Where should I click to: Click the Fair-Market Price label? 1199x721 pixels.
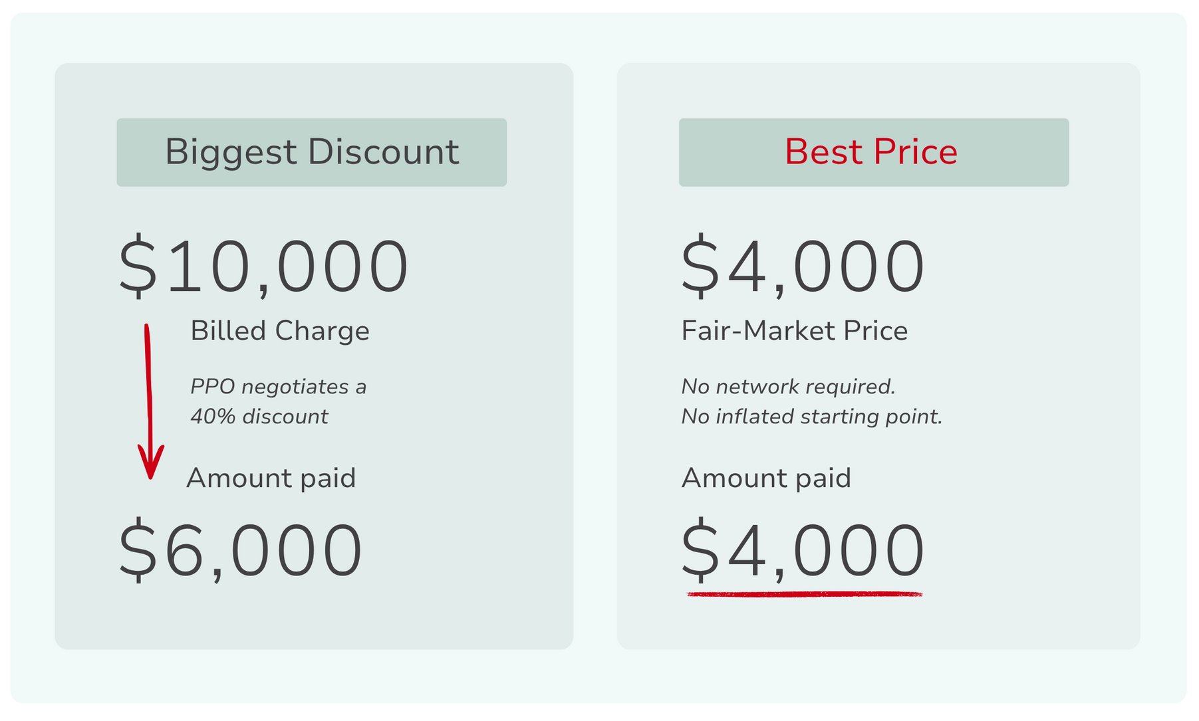point(795,331)
